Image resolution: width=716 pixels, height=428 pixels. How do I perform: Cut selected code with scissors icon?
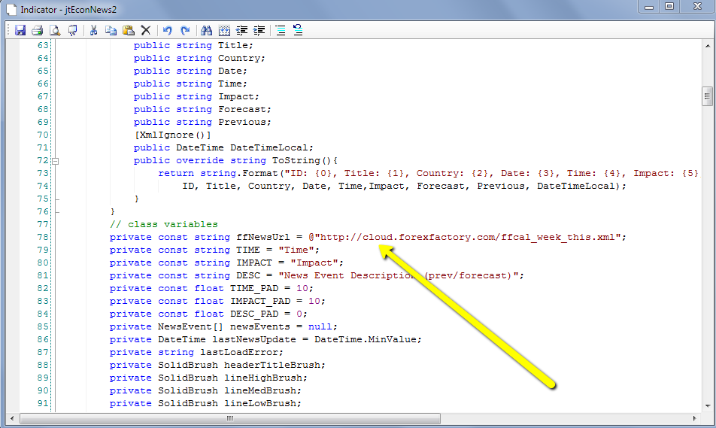coord(93,30)
